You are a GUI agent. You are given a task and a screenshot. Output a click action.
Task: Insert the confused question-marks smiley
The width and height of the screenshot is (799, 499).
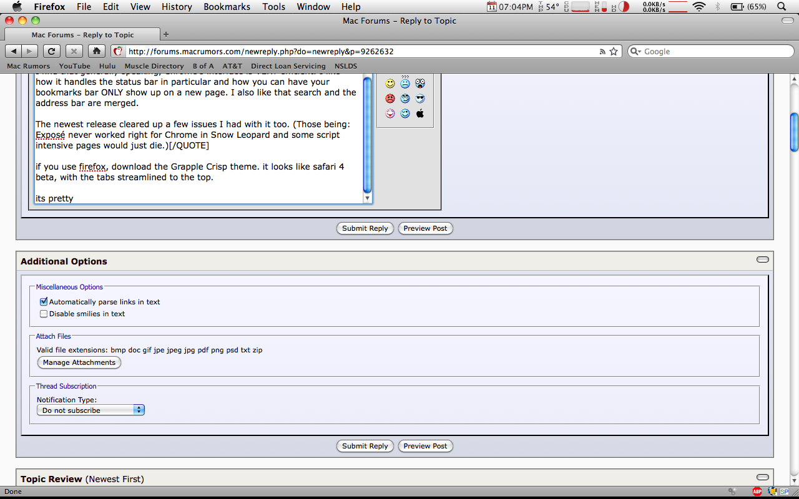405,82
